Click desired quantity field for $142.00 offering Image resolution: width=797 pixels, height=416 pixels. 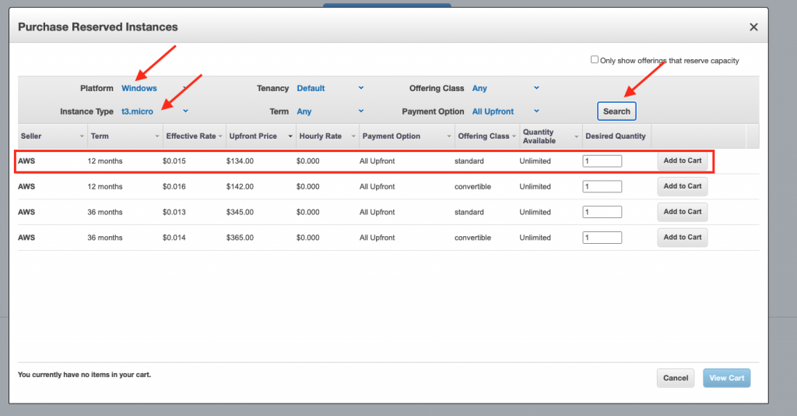pos(602,187)
